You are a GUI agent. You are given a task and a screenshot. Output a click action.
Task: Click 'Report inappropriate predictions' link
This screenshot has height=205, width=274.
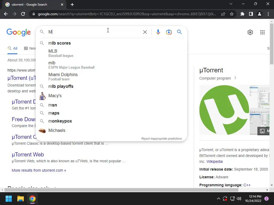(x=161, y=139)
